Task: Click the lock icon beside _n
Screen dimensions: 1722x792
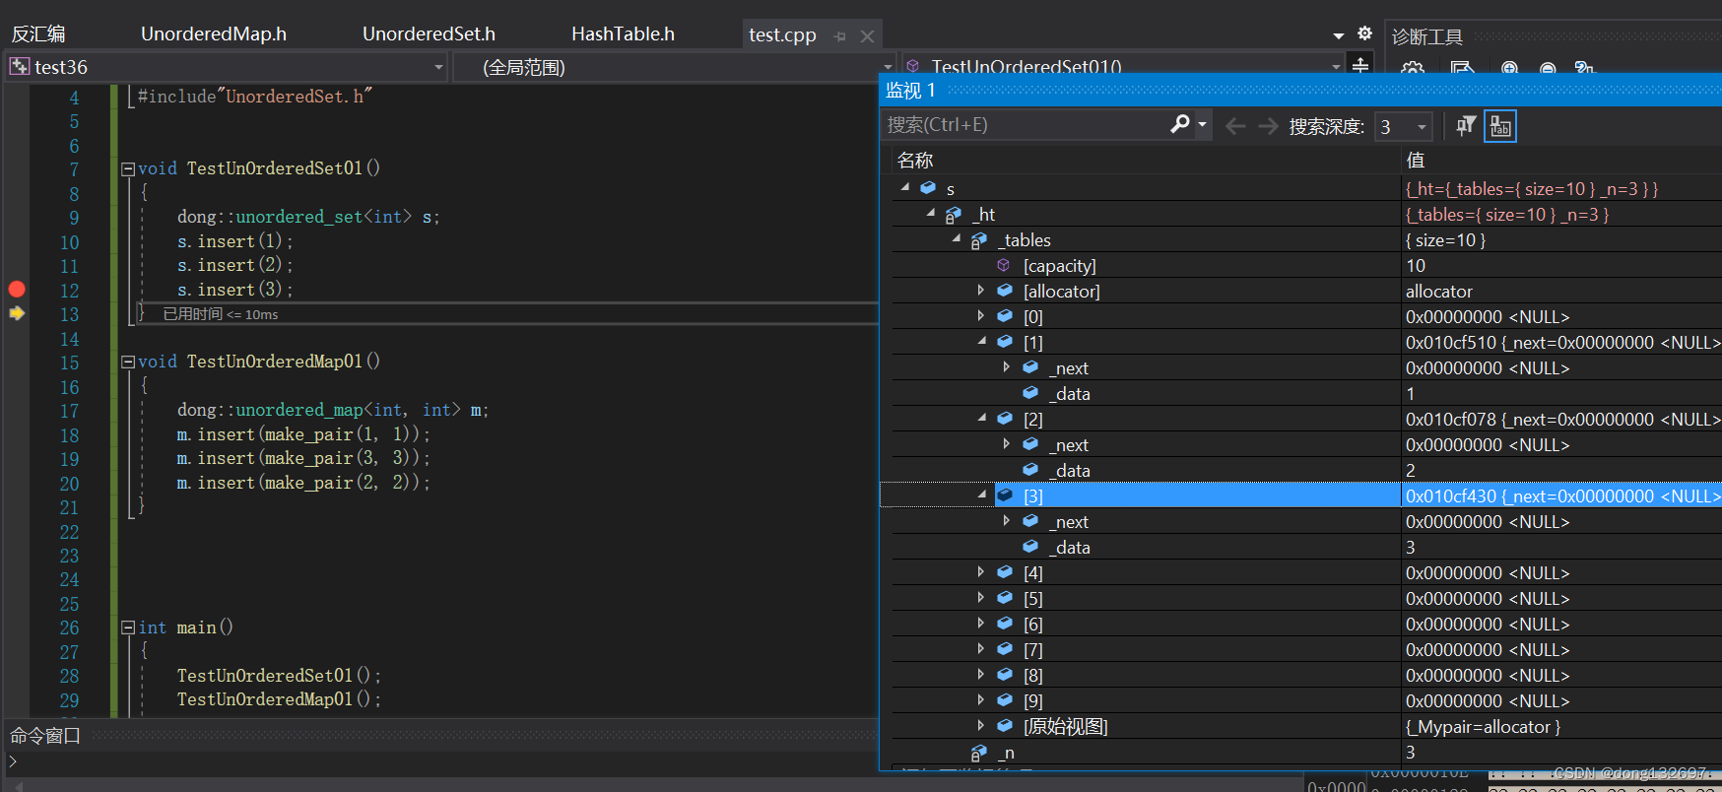Action: (x=978, y=753)
